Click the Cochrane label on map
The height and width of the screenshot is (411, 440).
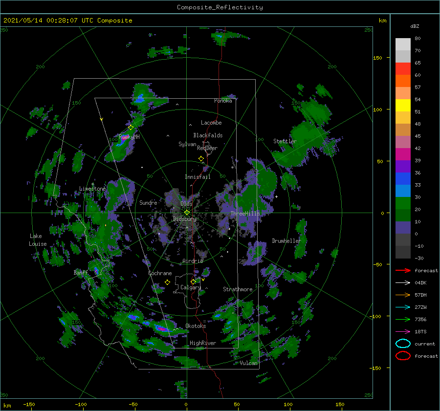click(x=160, y=273)
